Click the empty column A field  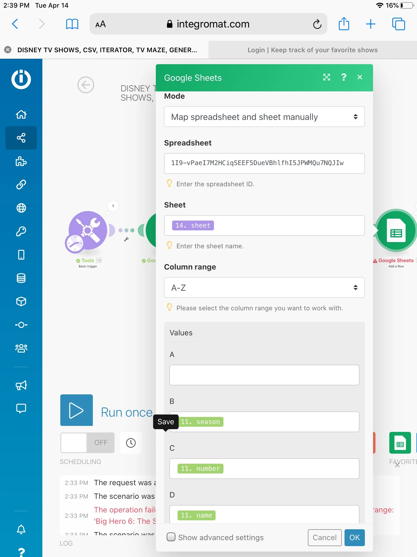[x=264, y=375]
